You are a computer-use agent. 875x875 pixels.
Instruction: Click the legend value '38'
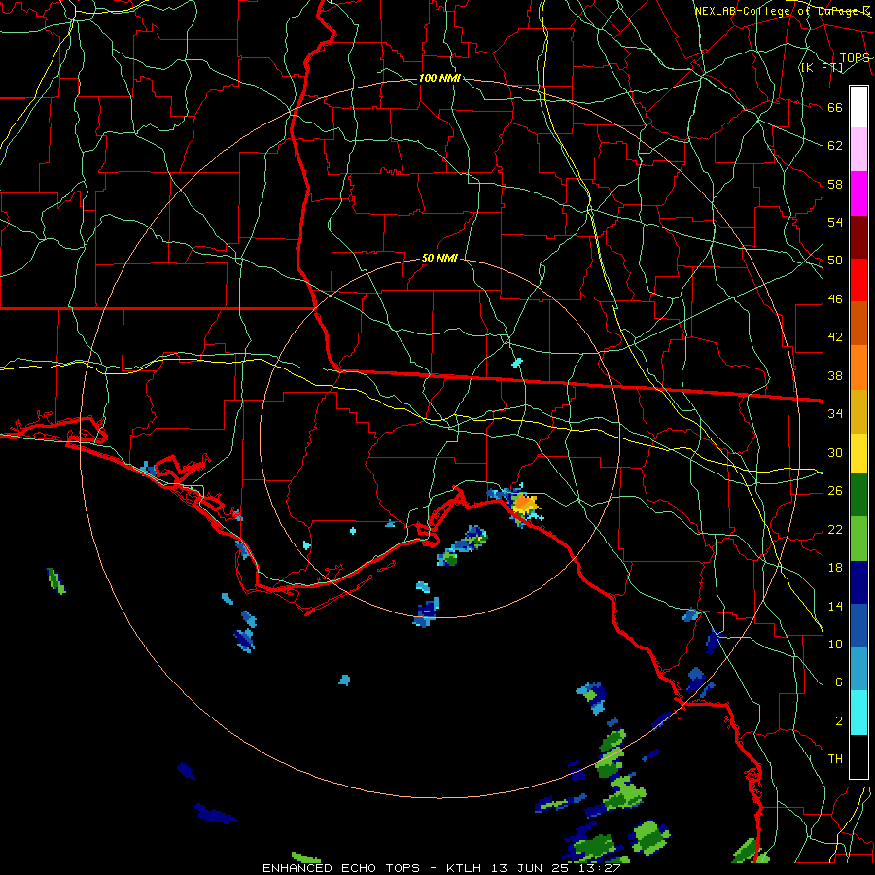coord(835,375)
